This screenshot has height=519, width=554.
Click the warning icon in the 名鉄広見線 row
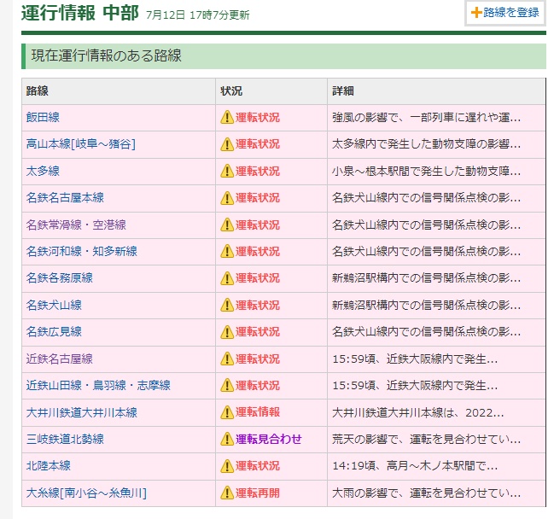[227, 332]
